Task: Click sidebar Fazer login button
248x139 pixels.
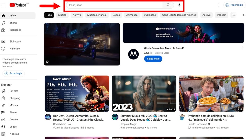Action: coord(14,74)
